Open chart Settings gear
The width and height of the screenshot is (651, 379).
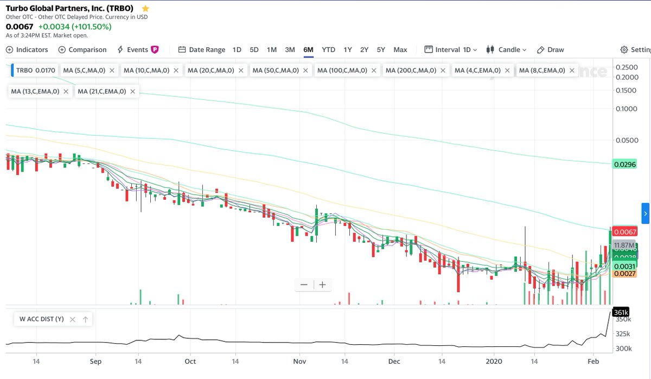(x=624, y=49)
